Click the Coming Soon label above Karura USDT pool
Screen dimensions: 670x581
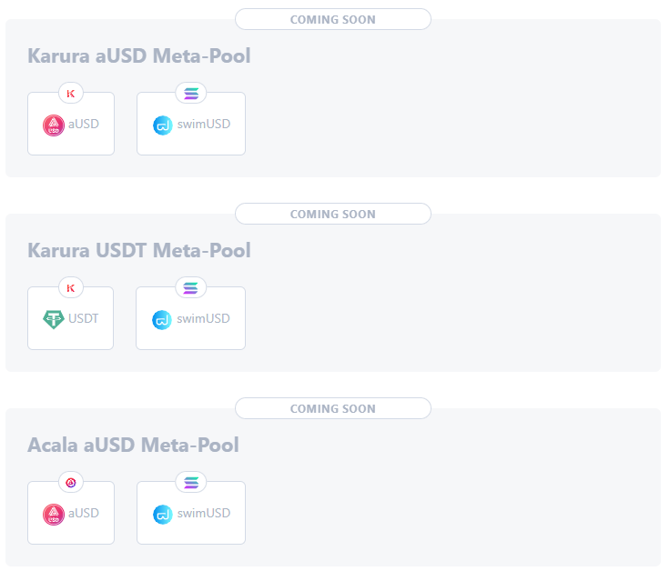[332, 214]
